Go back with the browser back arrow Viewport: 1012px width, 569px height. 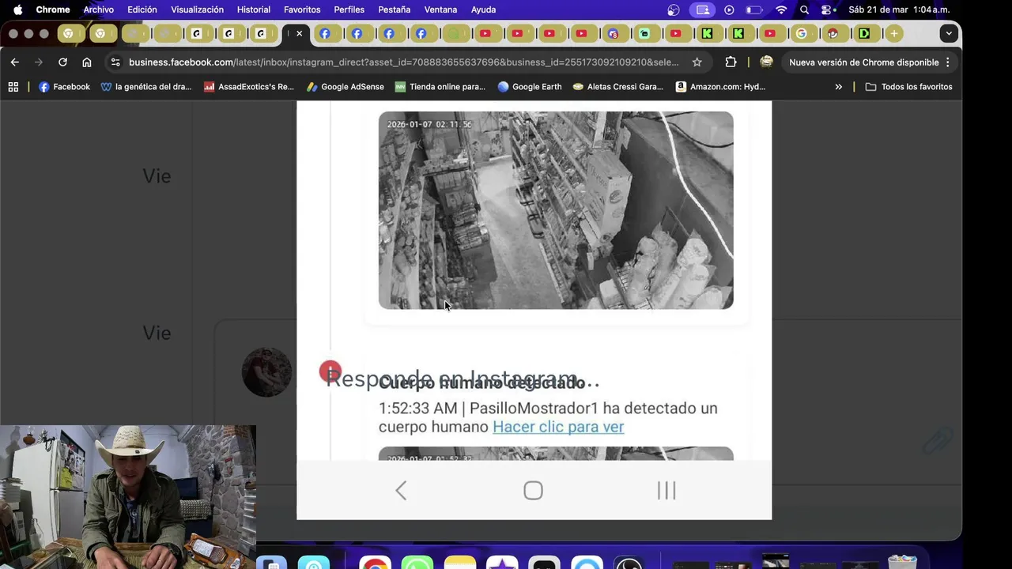(14, 62)
